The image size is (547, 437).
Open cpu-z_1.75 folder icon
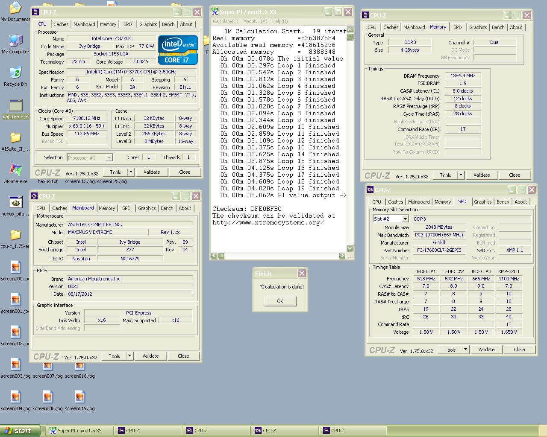(x=15, y=239)
